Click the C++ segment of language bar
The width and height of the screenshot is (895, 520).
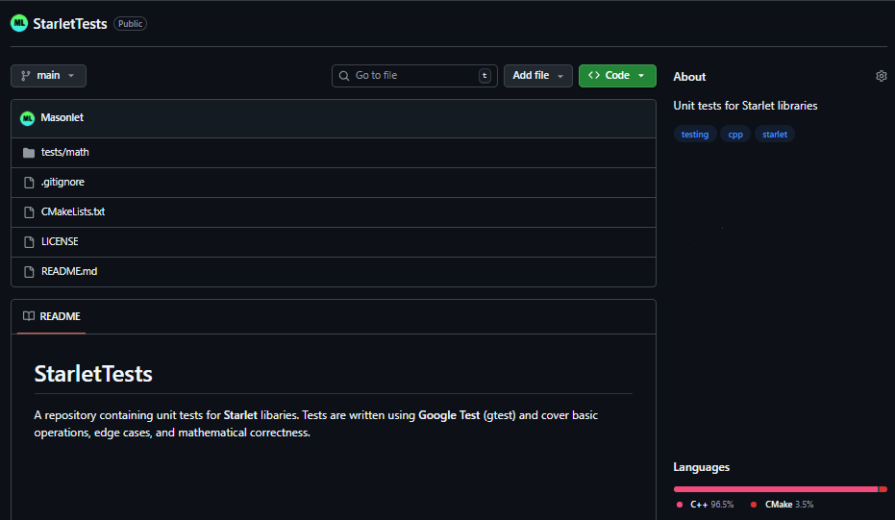click(775, 489)
